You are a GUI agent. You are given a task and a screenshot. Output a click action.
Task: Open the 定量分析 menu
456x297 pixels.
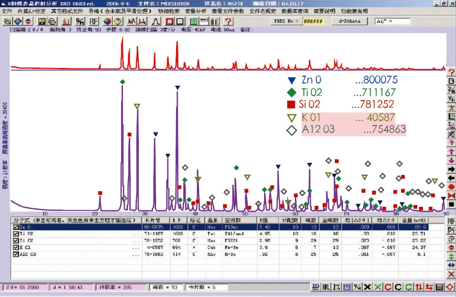click(x=196, y=11)
